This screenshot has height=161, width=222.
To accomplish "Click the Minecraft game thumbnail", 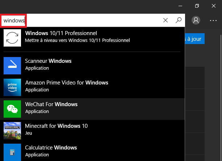I will coord(12,131).
